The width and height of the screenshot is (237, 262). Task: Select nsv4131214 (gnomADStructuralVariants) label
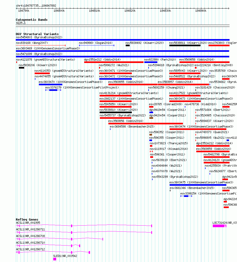(x=129, y=93)
